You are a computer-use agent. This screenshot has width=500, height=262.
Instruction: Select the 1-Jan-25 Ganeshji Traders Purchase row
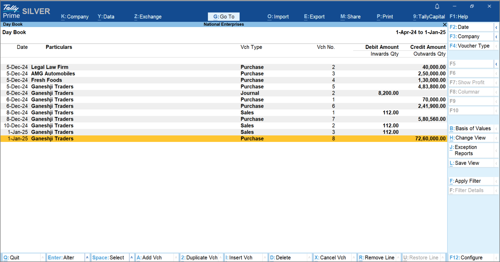point(130,138)
